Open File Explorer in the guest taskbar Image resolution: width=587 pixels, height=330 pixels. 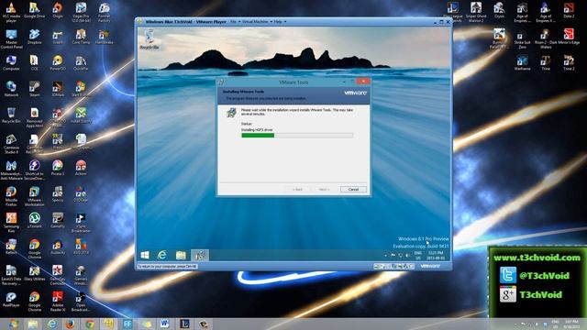[x=181, y=255]
